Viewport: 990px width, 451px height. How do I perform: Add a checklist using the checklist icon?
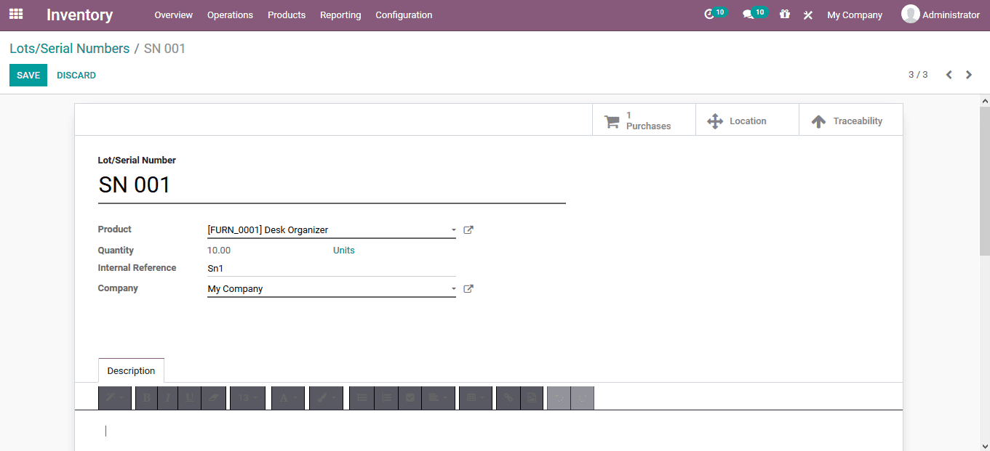[410, 398]
